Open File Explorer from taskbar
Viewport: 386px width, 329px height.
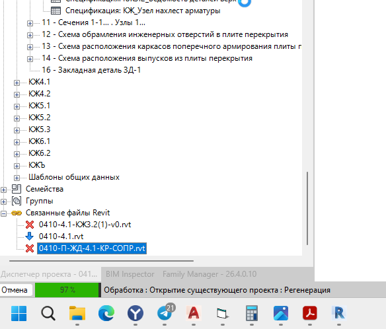(x=77, y=313)
